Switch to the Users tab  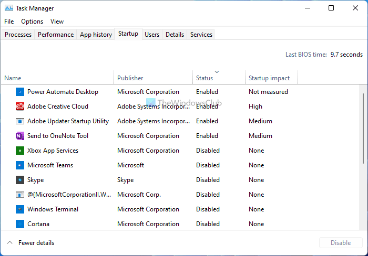[152, 35]
